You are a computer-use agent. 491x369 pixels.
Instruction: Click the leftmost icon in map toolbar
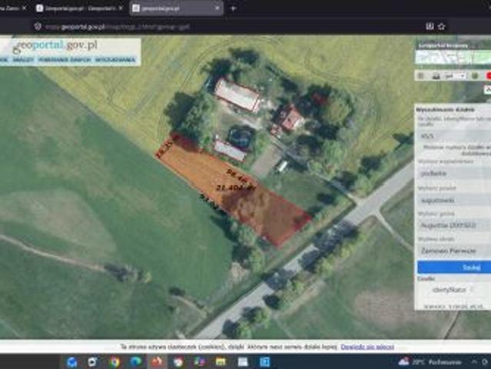coord(422,76)
